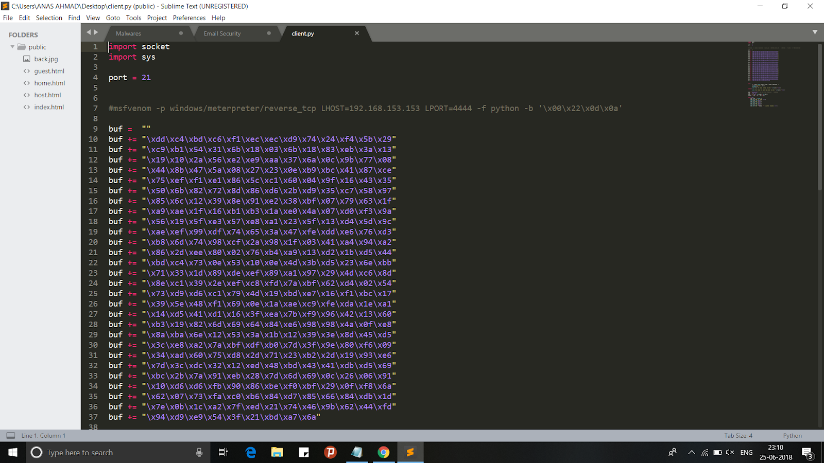824x463 pixels.
Task: Open the Edit menu
Action: tap(24, 17)
